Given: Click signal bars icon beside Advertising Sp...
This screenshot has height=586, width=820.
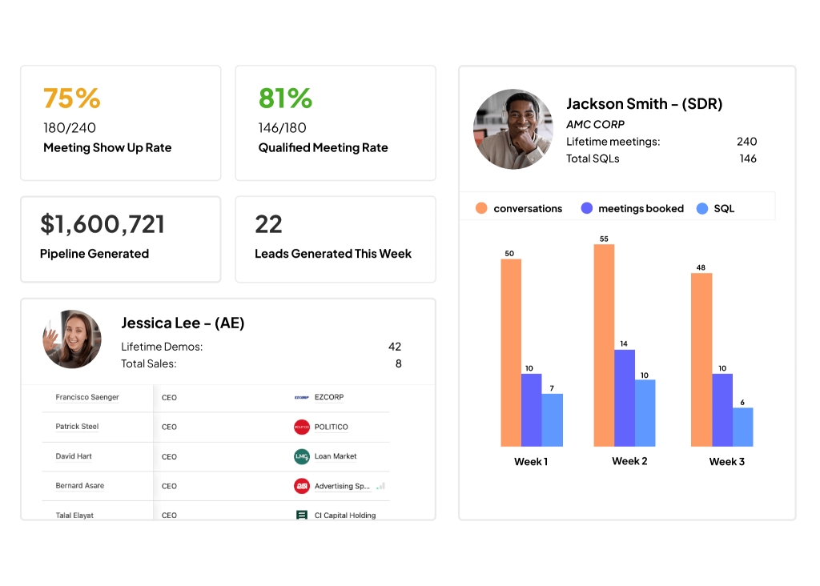Looking at the screenshot, I should (x=381, y=486).
